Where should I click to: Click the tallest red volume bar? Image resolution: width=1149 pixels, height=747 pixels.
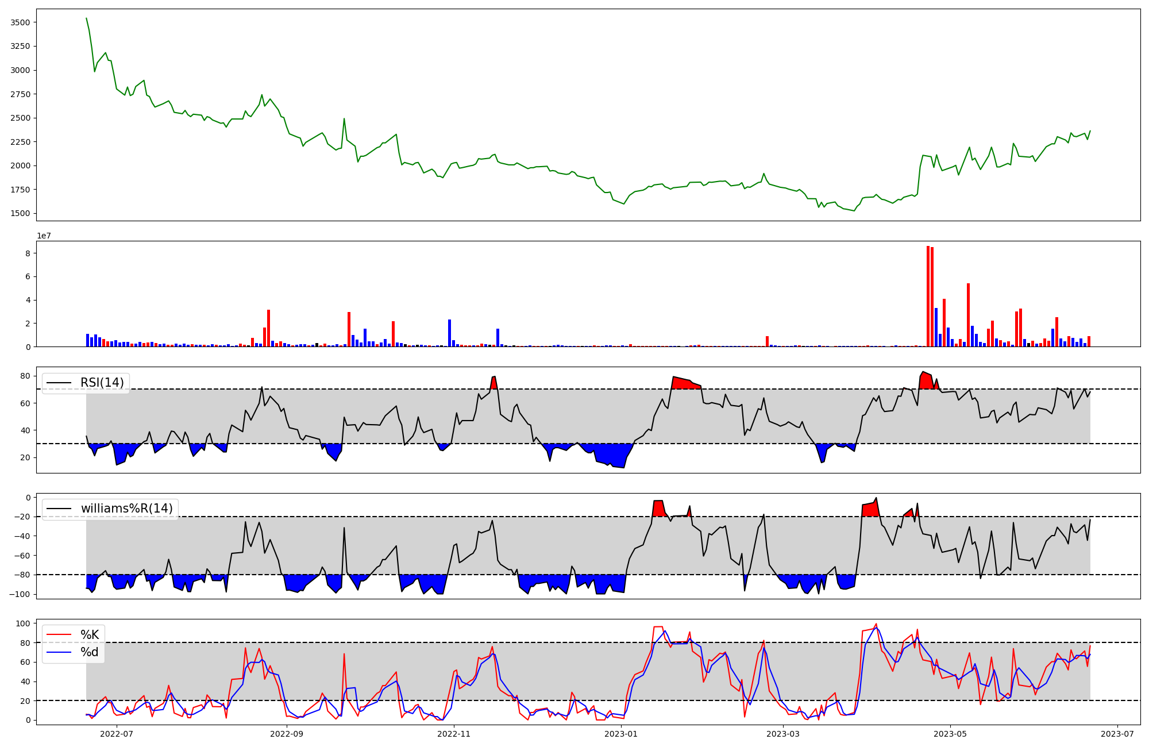(928, 296)
